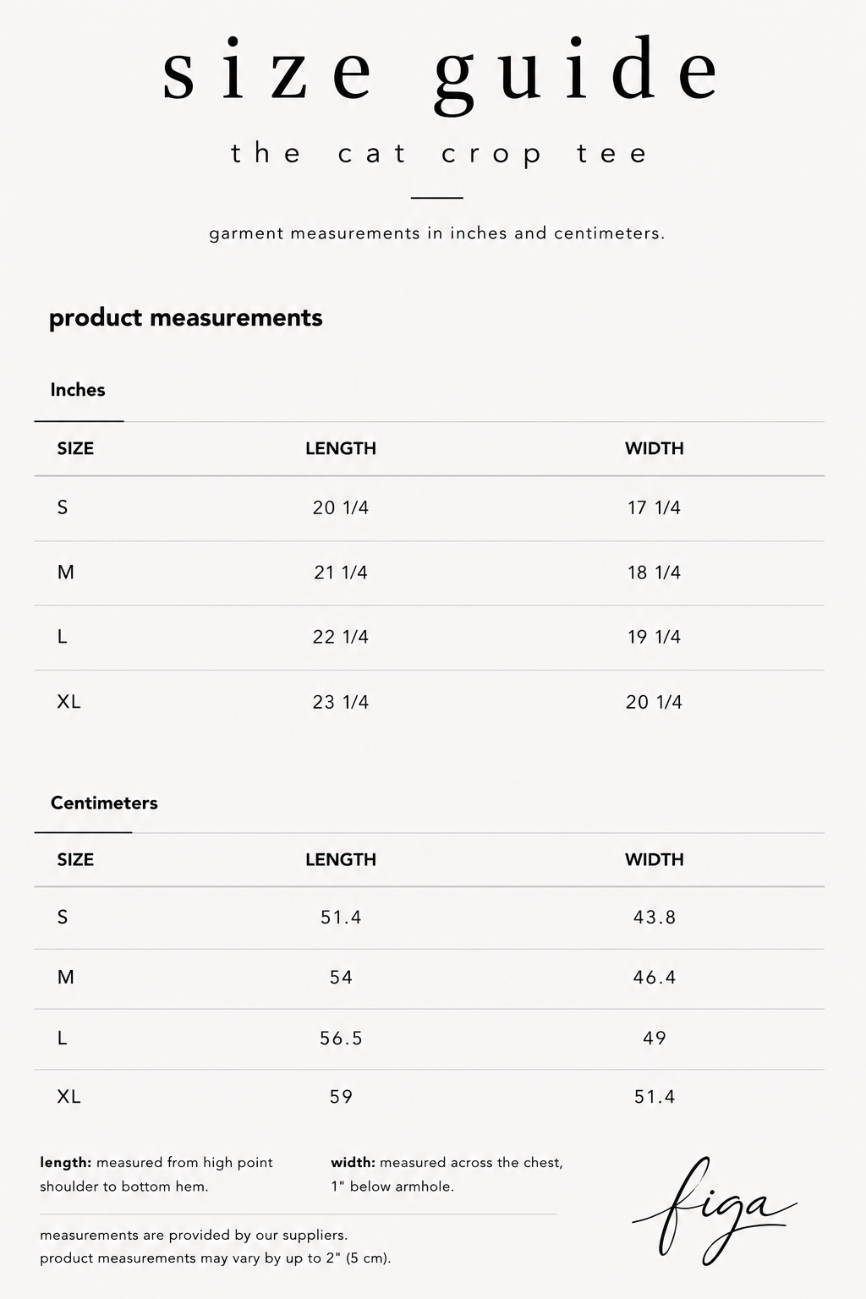
Task: Click the 'width:' definition note
Action: point(447,1174)
